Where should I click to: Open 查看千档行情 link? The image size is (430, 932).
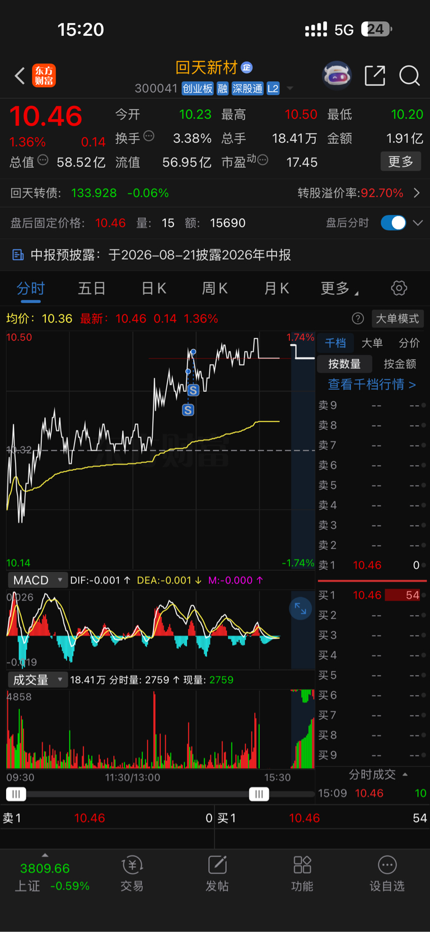(372, 385)
